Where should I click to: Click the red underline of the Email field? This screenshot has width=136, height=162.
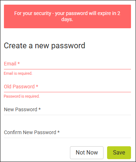(67, 69)
